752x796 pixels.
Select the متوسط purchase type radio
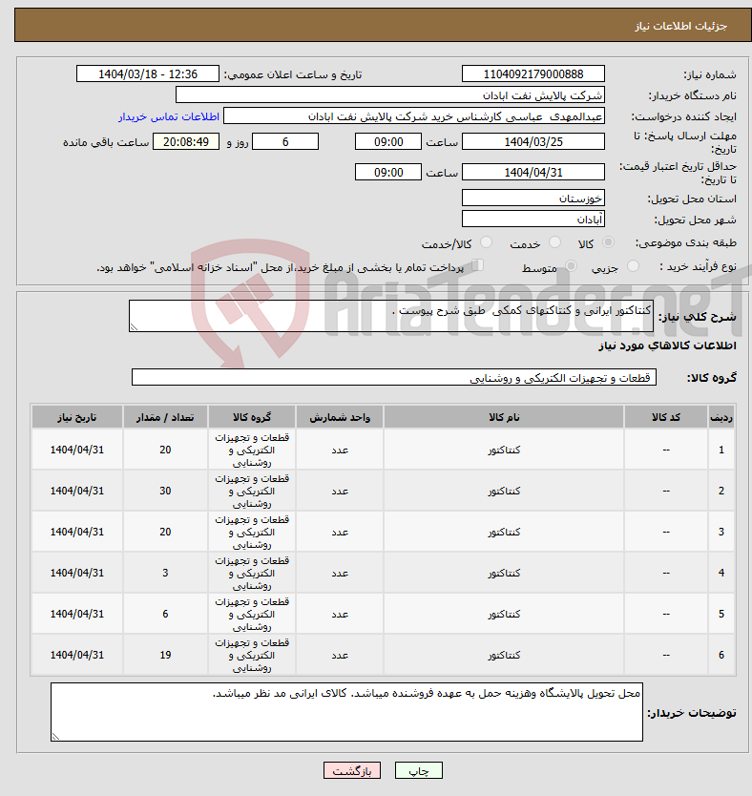tap(571, 266)
